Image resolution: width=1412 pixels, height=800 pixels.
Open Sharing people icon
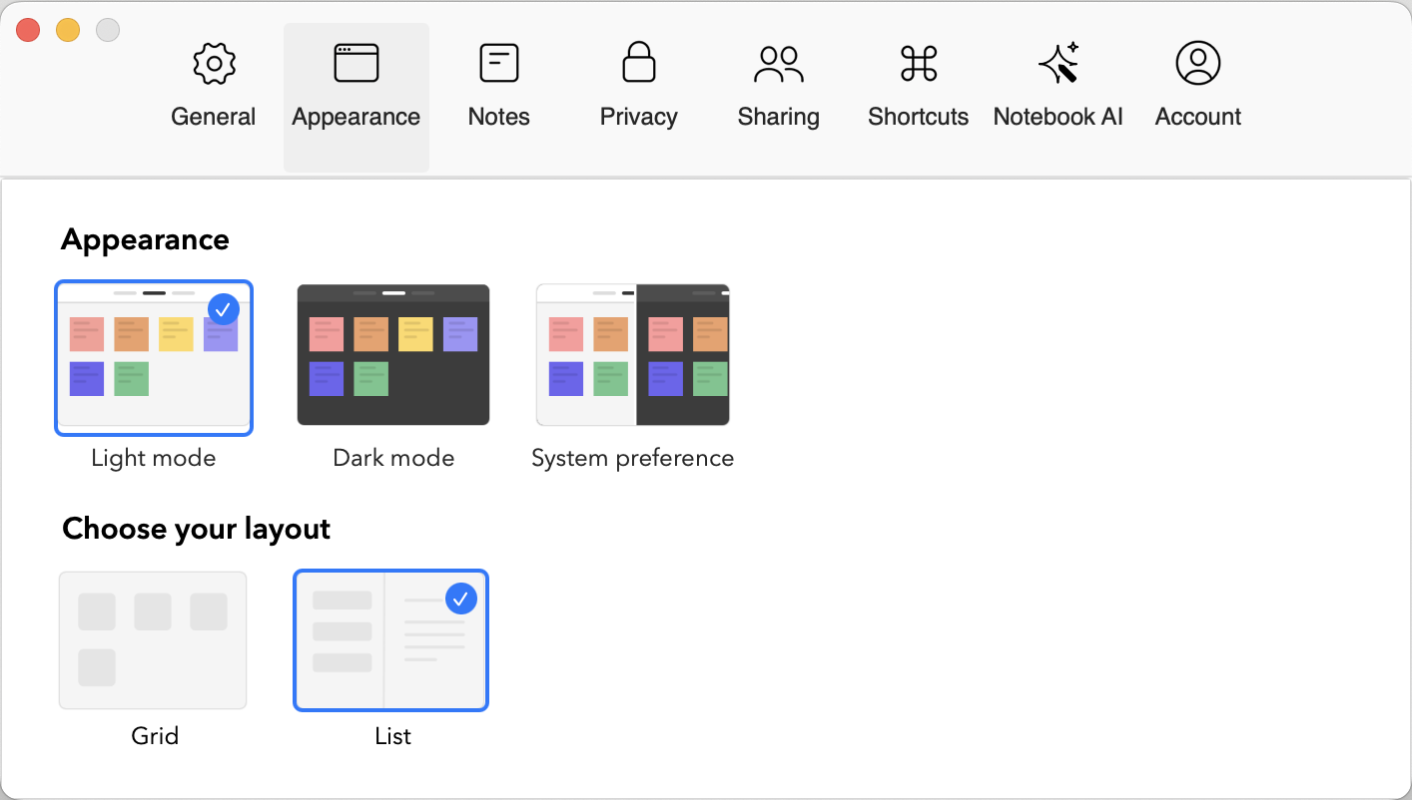tap(779, 64)
